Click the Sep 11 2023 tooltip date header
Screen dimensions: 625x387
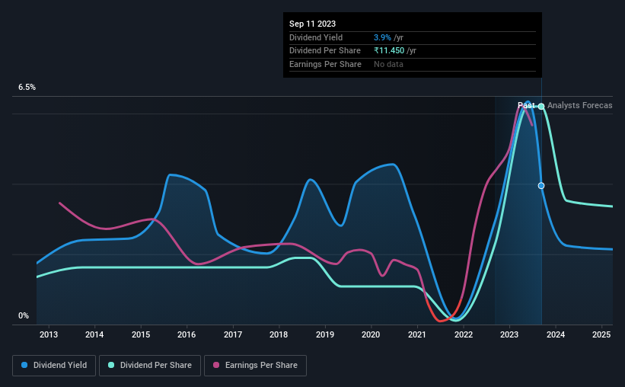312,24
